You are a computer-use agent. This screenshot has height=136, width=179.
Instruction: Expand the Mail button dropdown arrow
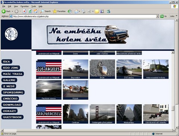tap(79, 12)
